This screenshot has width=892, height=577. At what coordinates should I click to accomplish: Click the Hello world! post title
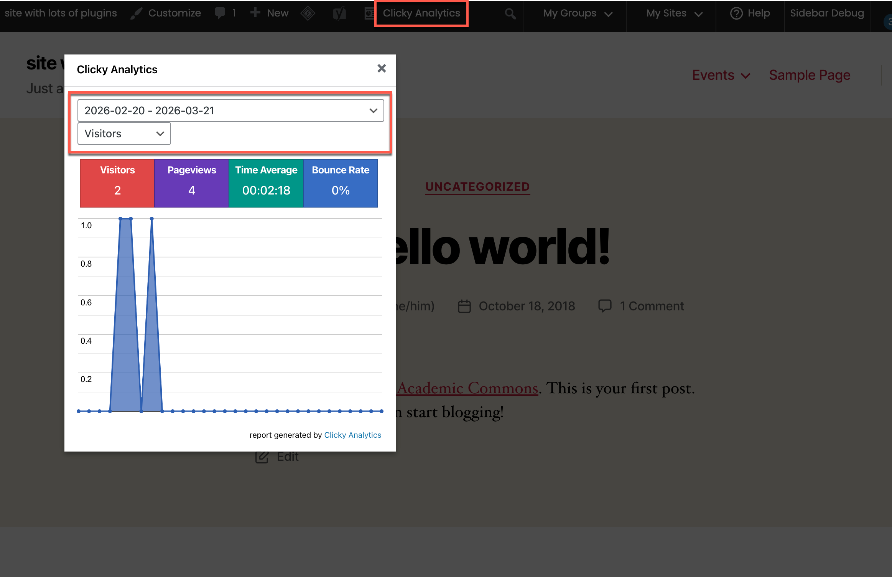click(502, 247)
